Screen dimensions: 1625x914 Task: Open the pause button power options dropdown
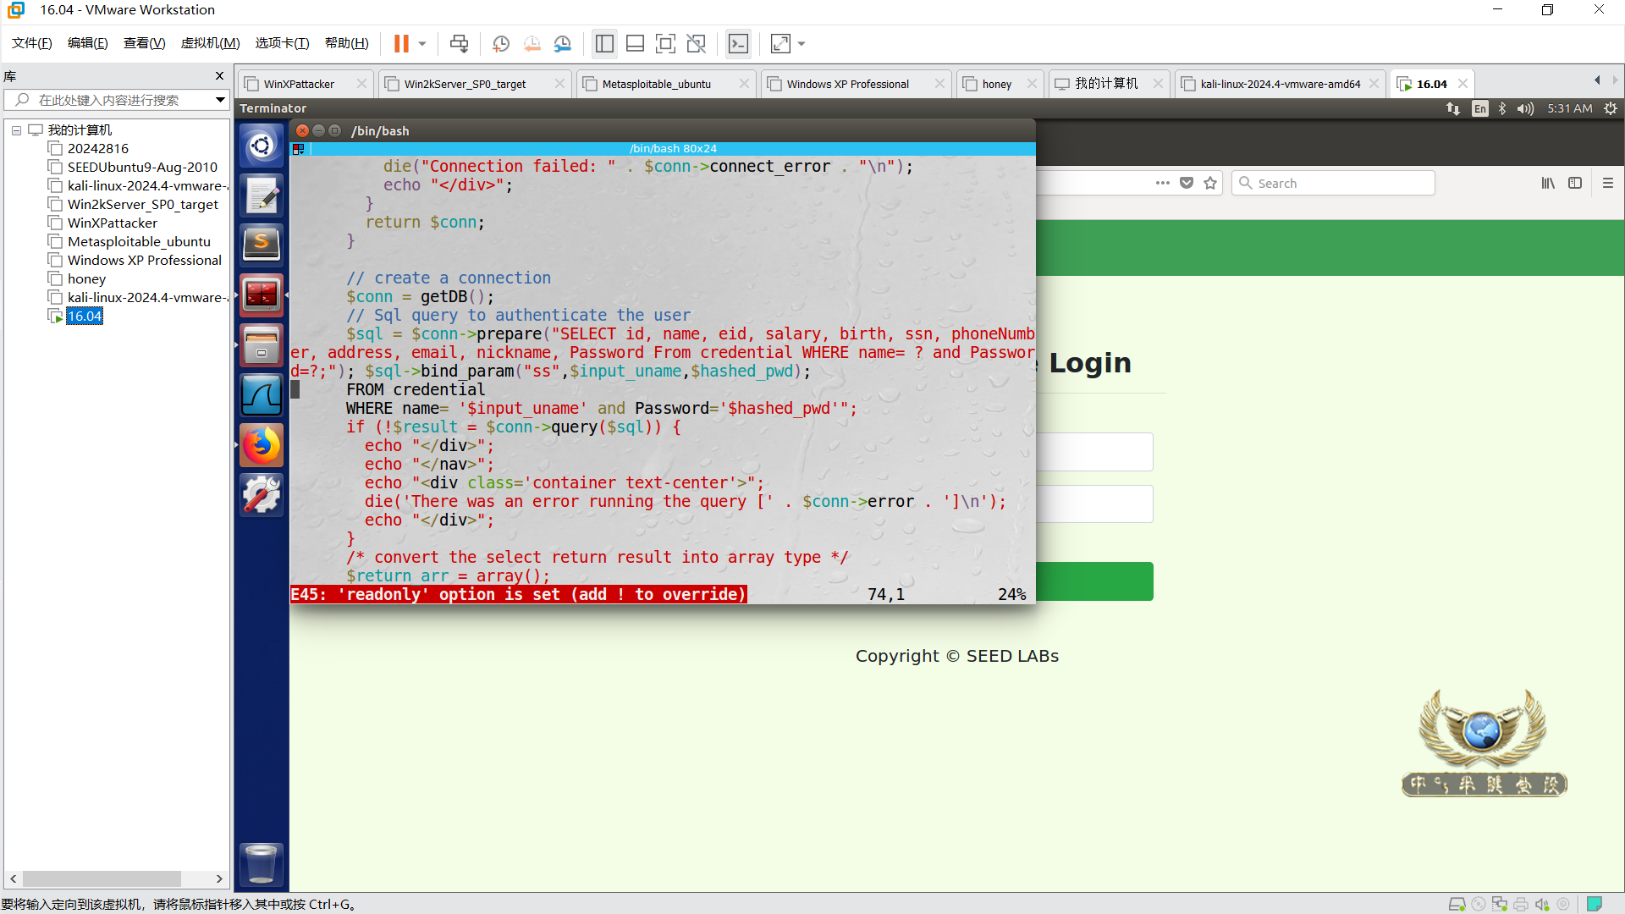click(x=422, y=43)
